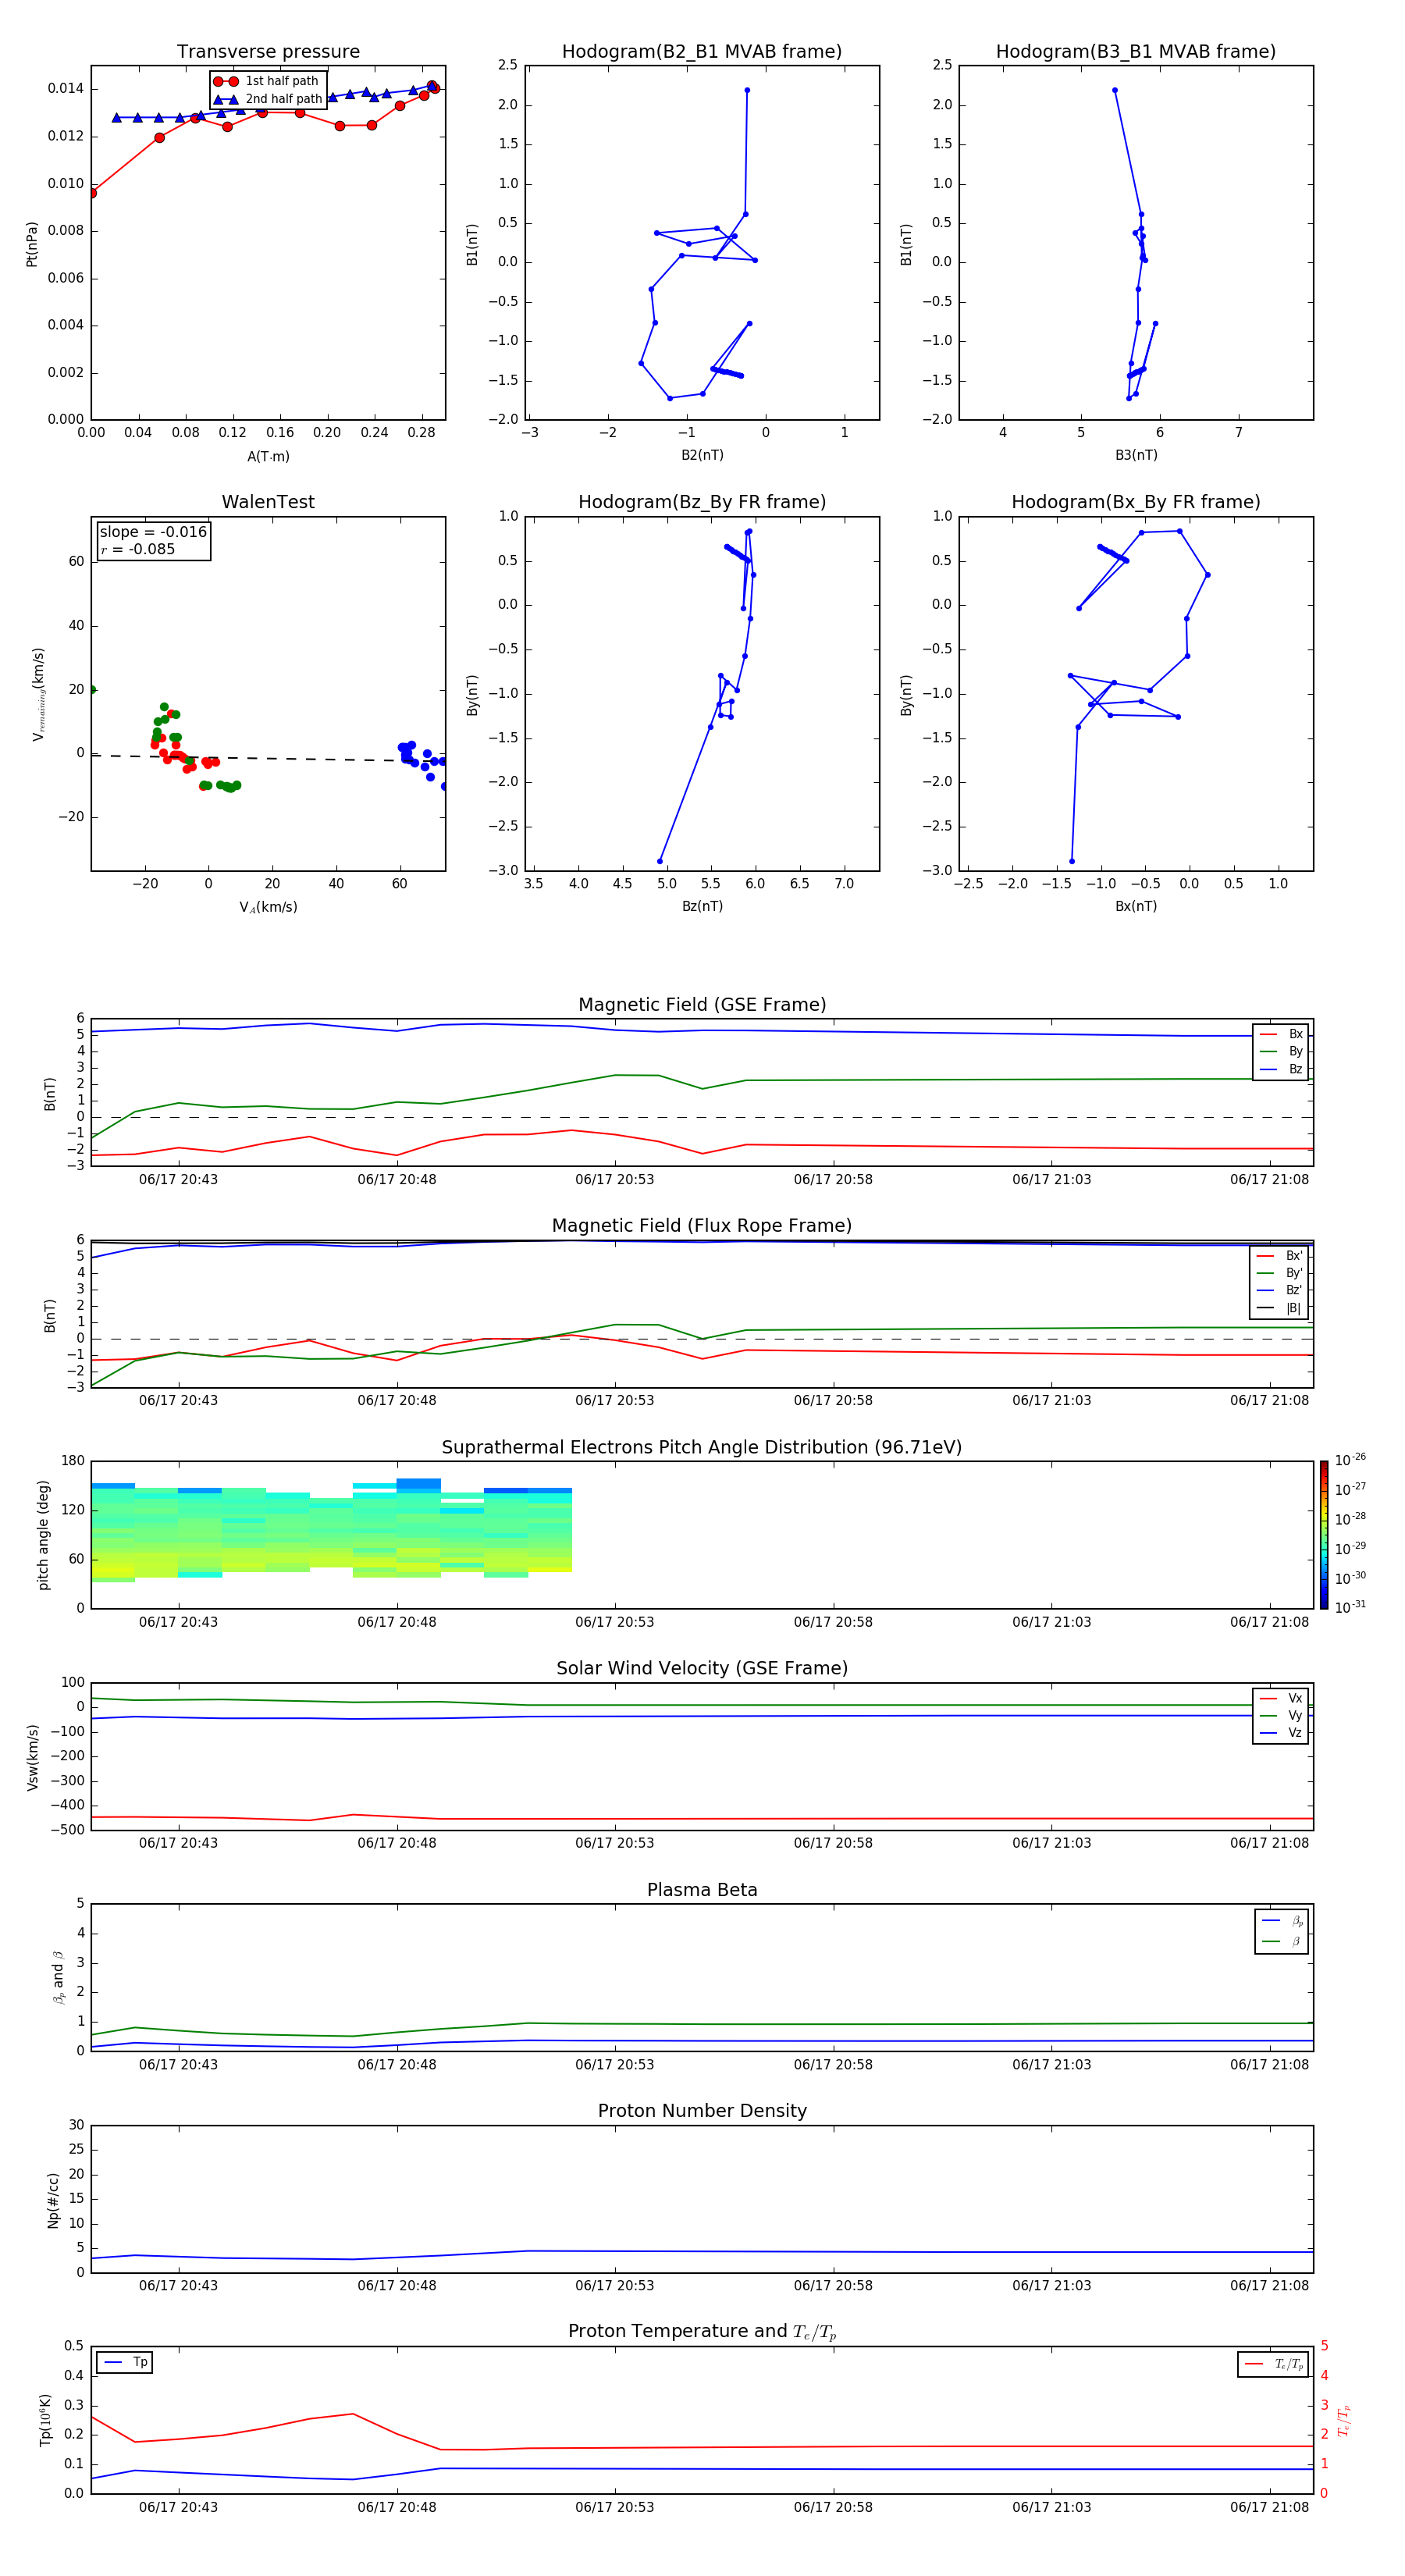Click the "Np(#/cc)" axis label
The height and width of the screenshot is (2576, 1405).
(53, 2199)
